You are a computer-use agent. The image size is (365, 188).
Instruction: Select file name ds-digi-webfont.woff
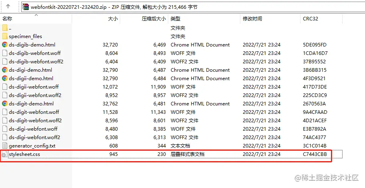(33, 129)
